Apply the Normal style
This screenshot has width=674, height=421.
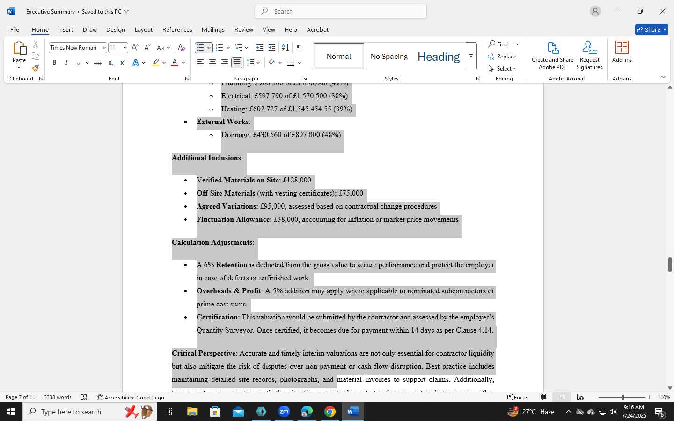339,56
